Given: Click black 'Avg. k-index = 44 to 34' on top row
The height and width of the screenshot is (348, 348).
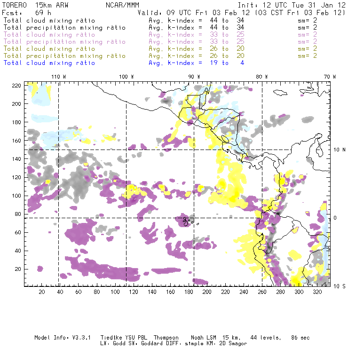Looking at the screenshot, I should pos(197,21).
